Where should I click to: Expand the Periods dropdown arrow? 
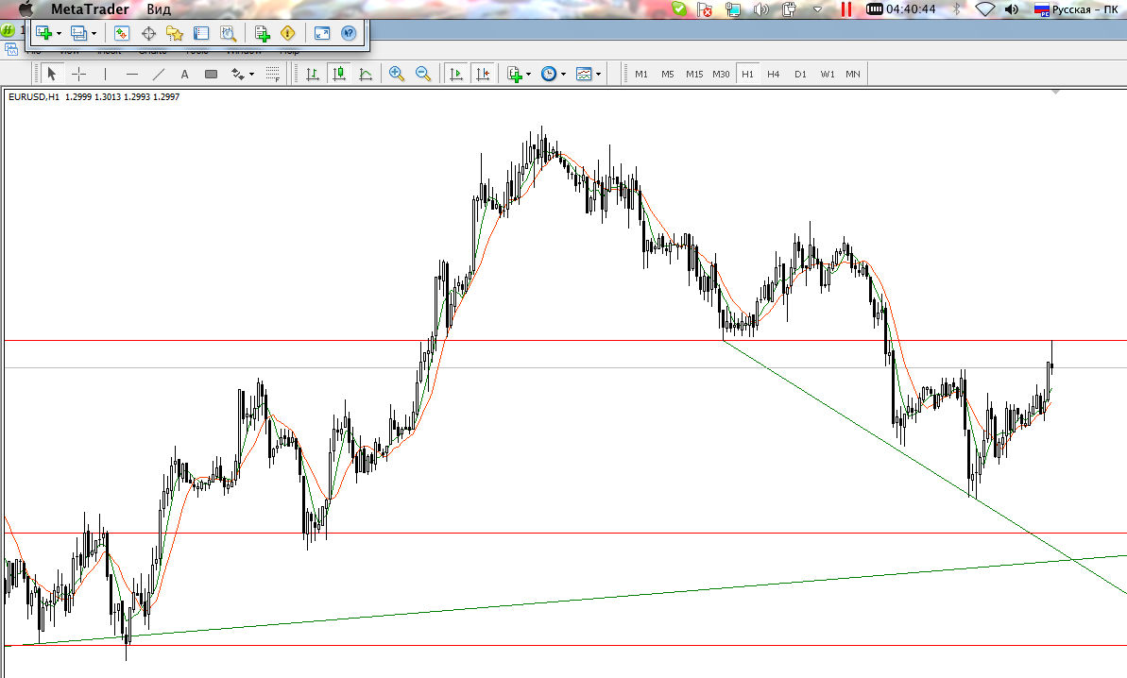click(563, 75)
